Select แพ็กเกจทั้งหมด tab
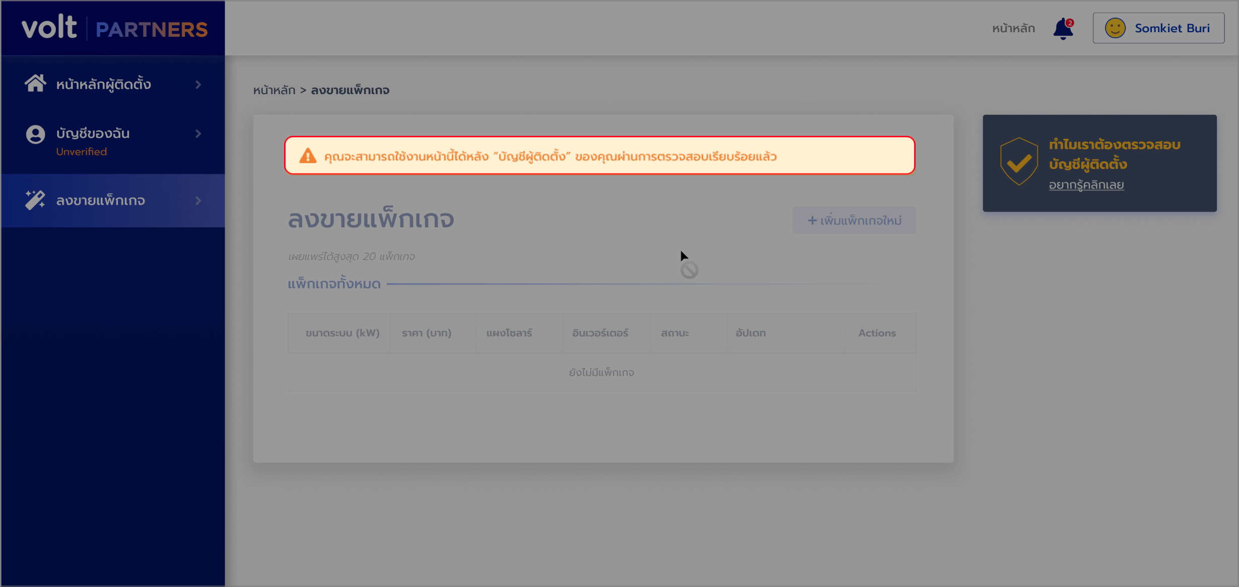This screenshot has height=587, width=1239. [x=334, y=283]
